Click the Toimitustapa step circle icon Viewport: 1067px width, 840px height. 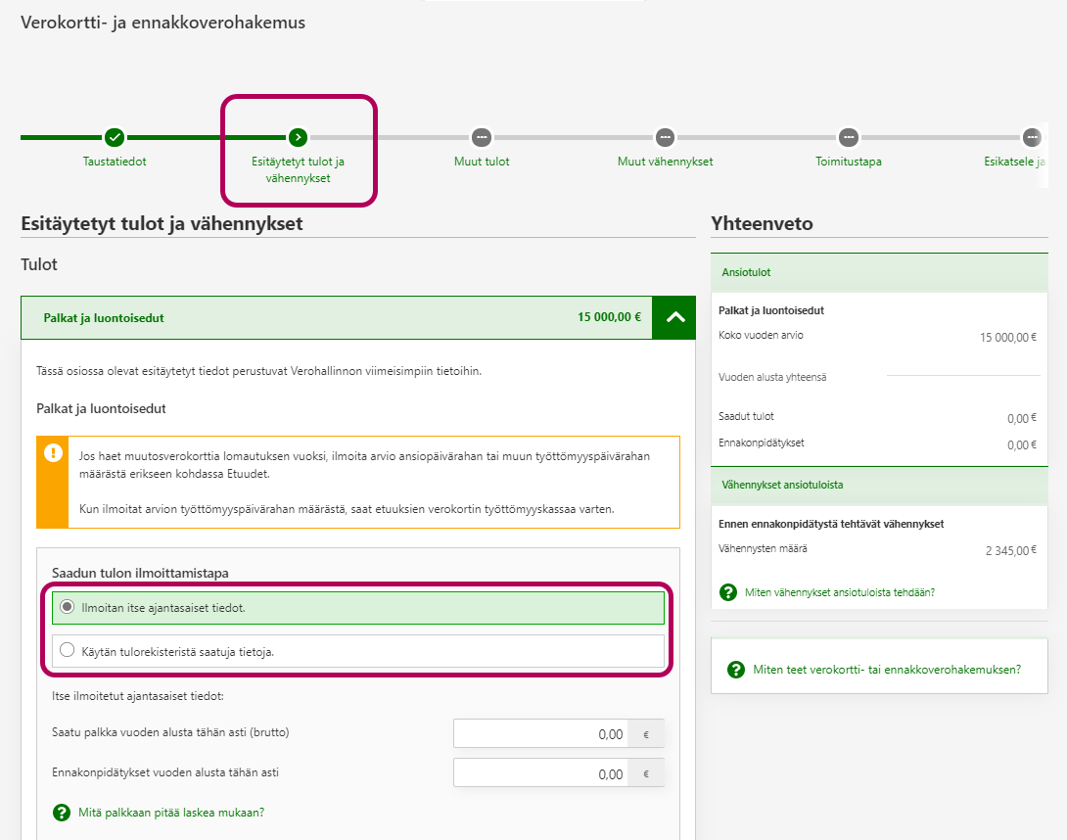pos(849,137)
